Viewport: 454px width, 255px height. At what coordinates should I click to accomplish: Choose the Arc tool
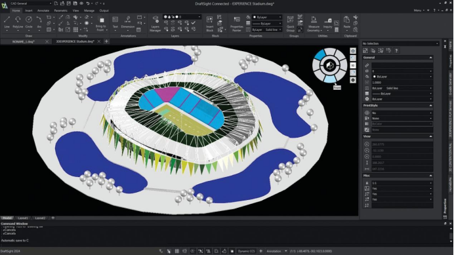(x=39, y=22)
